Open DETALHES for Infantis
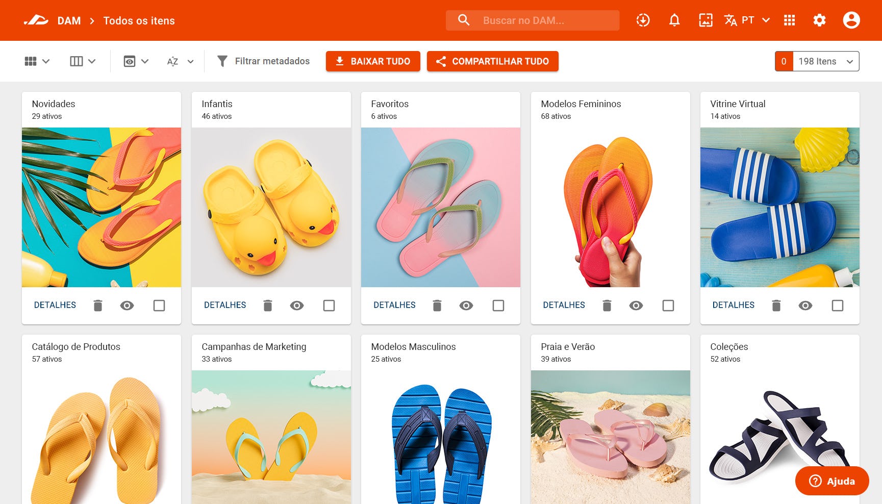This screenshot has height=504, width=882. pos(225,305)
